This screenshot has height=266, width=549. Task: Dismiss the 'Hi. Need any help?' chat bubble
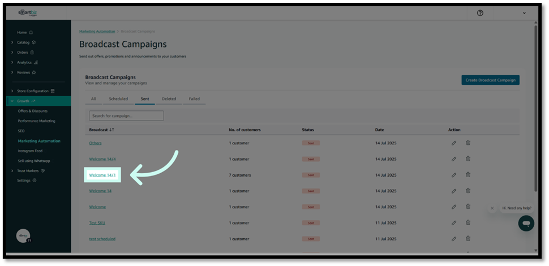point(492,208)
